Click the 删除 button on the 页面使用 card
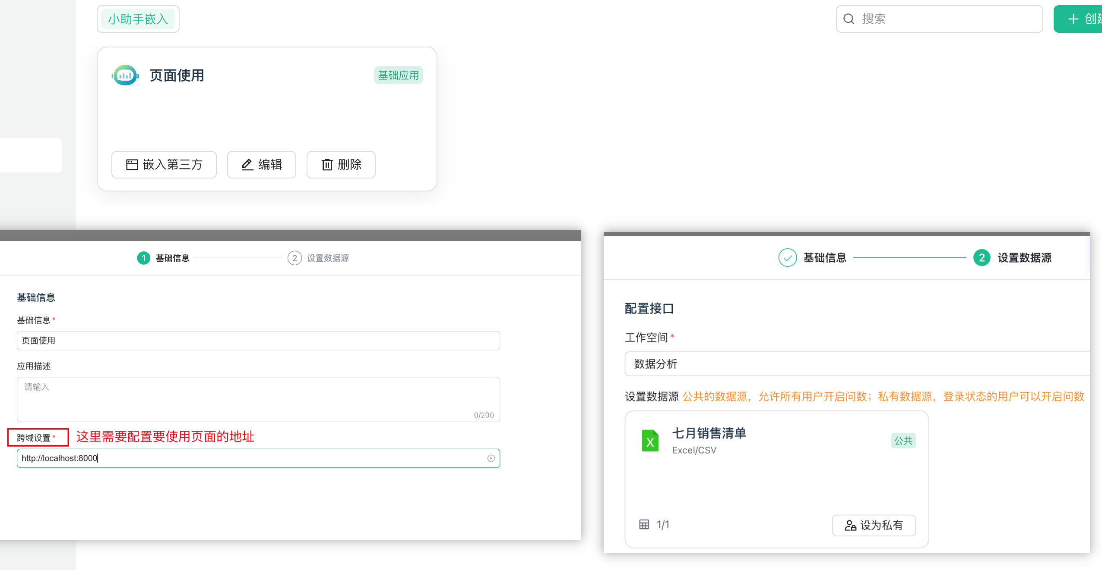1102x570 pixels. click(x=341, y=165)
